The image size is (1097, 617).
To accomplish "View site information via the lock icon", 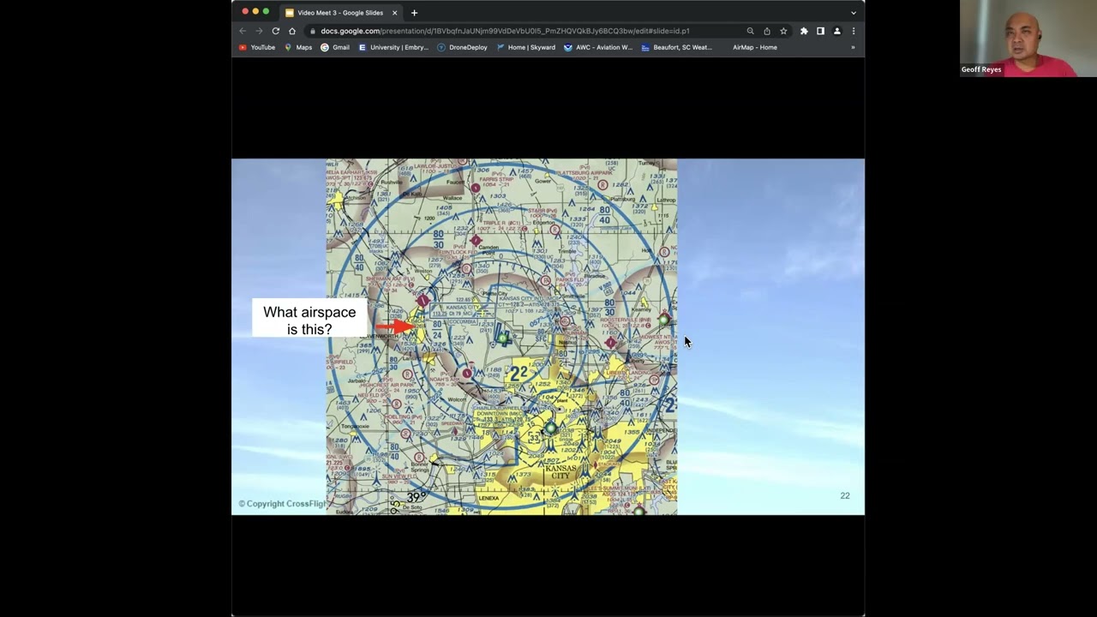I will pyautogui.click(x=313, y=31).
